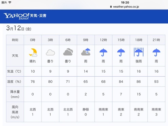Click the Yahoo! JAPAN logo
This screenshot has height=126, width=168.
[17, 16]
